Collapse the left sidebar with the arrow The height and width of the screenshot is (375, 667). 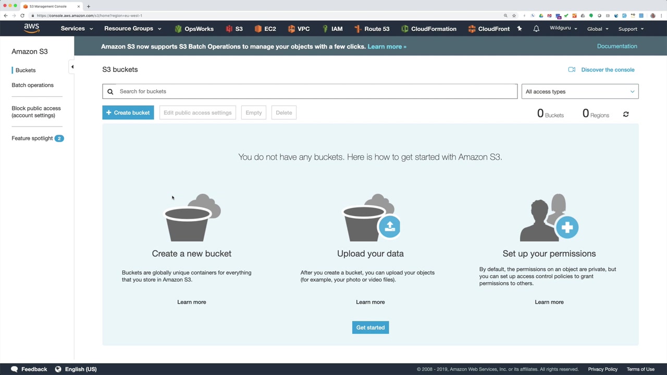pyautogui.click(x=72, y=67)
